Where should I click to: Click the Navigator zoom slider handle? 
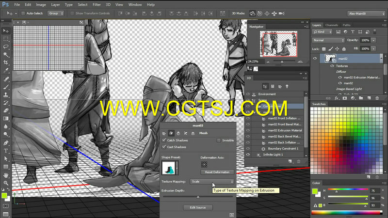click(x=282, y=62)
